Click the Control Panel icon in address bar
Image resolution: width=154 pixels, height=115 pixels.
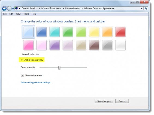[17, 8]
